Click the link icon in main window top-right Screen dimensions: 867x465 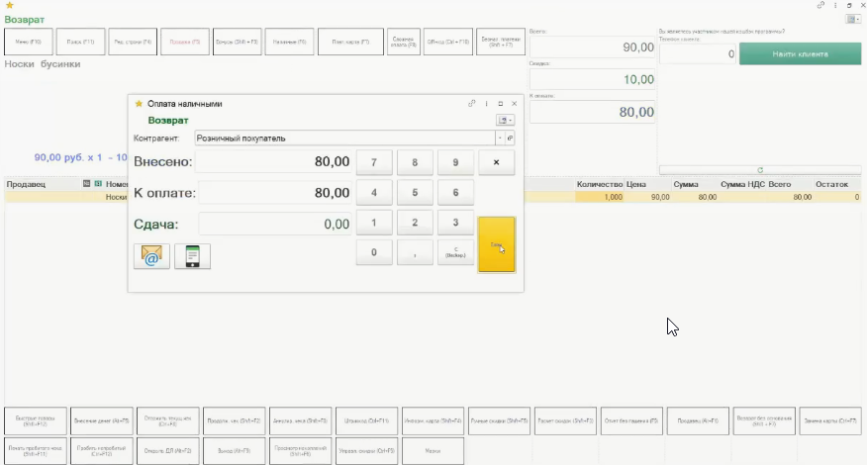coord(820,5)
